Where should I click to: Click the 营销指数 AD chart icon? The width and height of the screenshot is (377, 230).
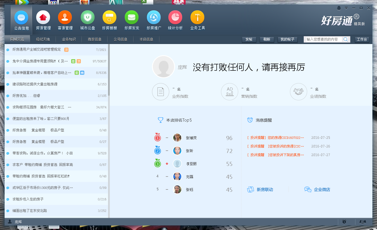(x=230, y=92)
